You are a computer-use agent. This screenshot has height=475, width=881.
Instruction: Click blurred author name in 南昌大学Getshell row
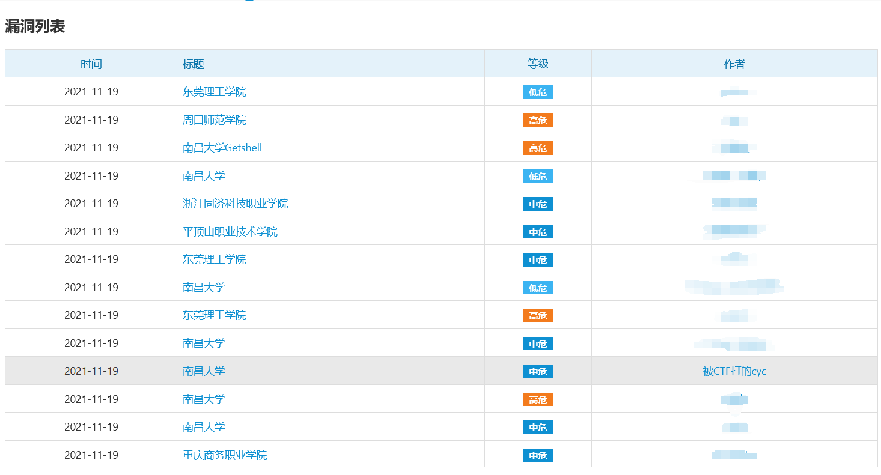(734, 148)
